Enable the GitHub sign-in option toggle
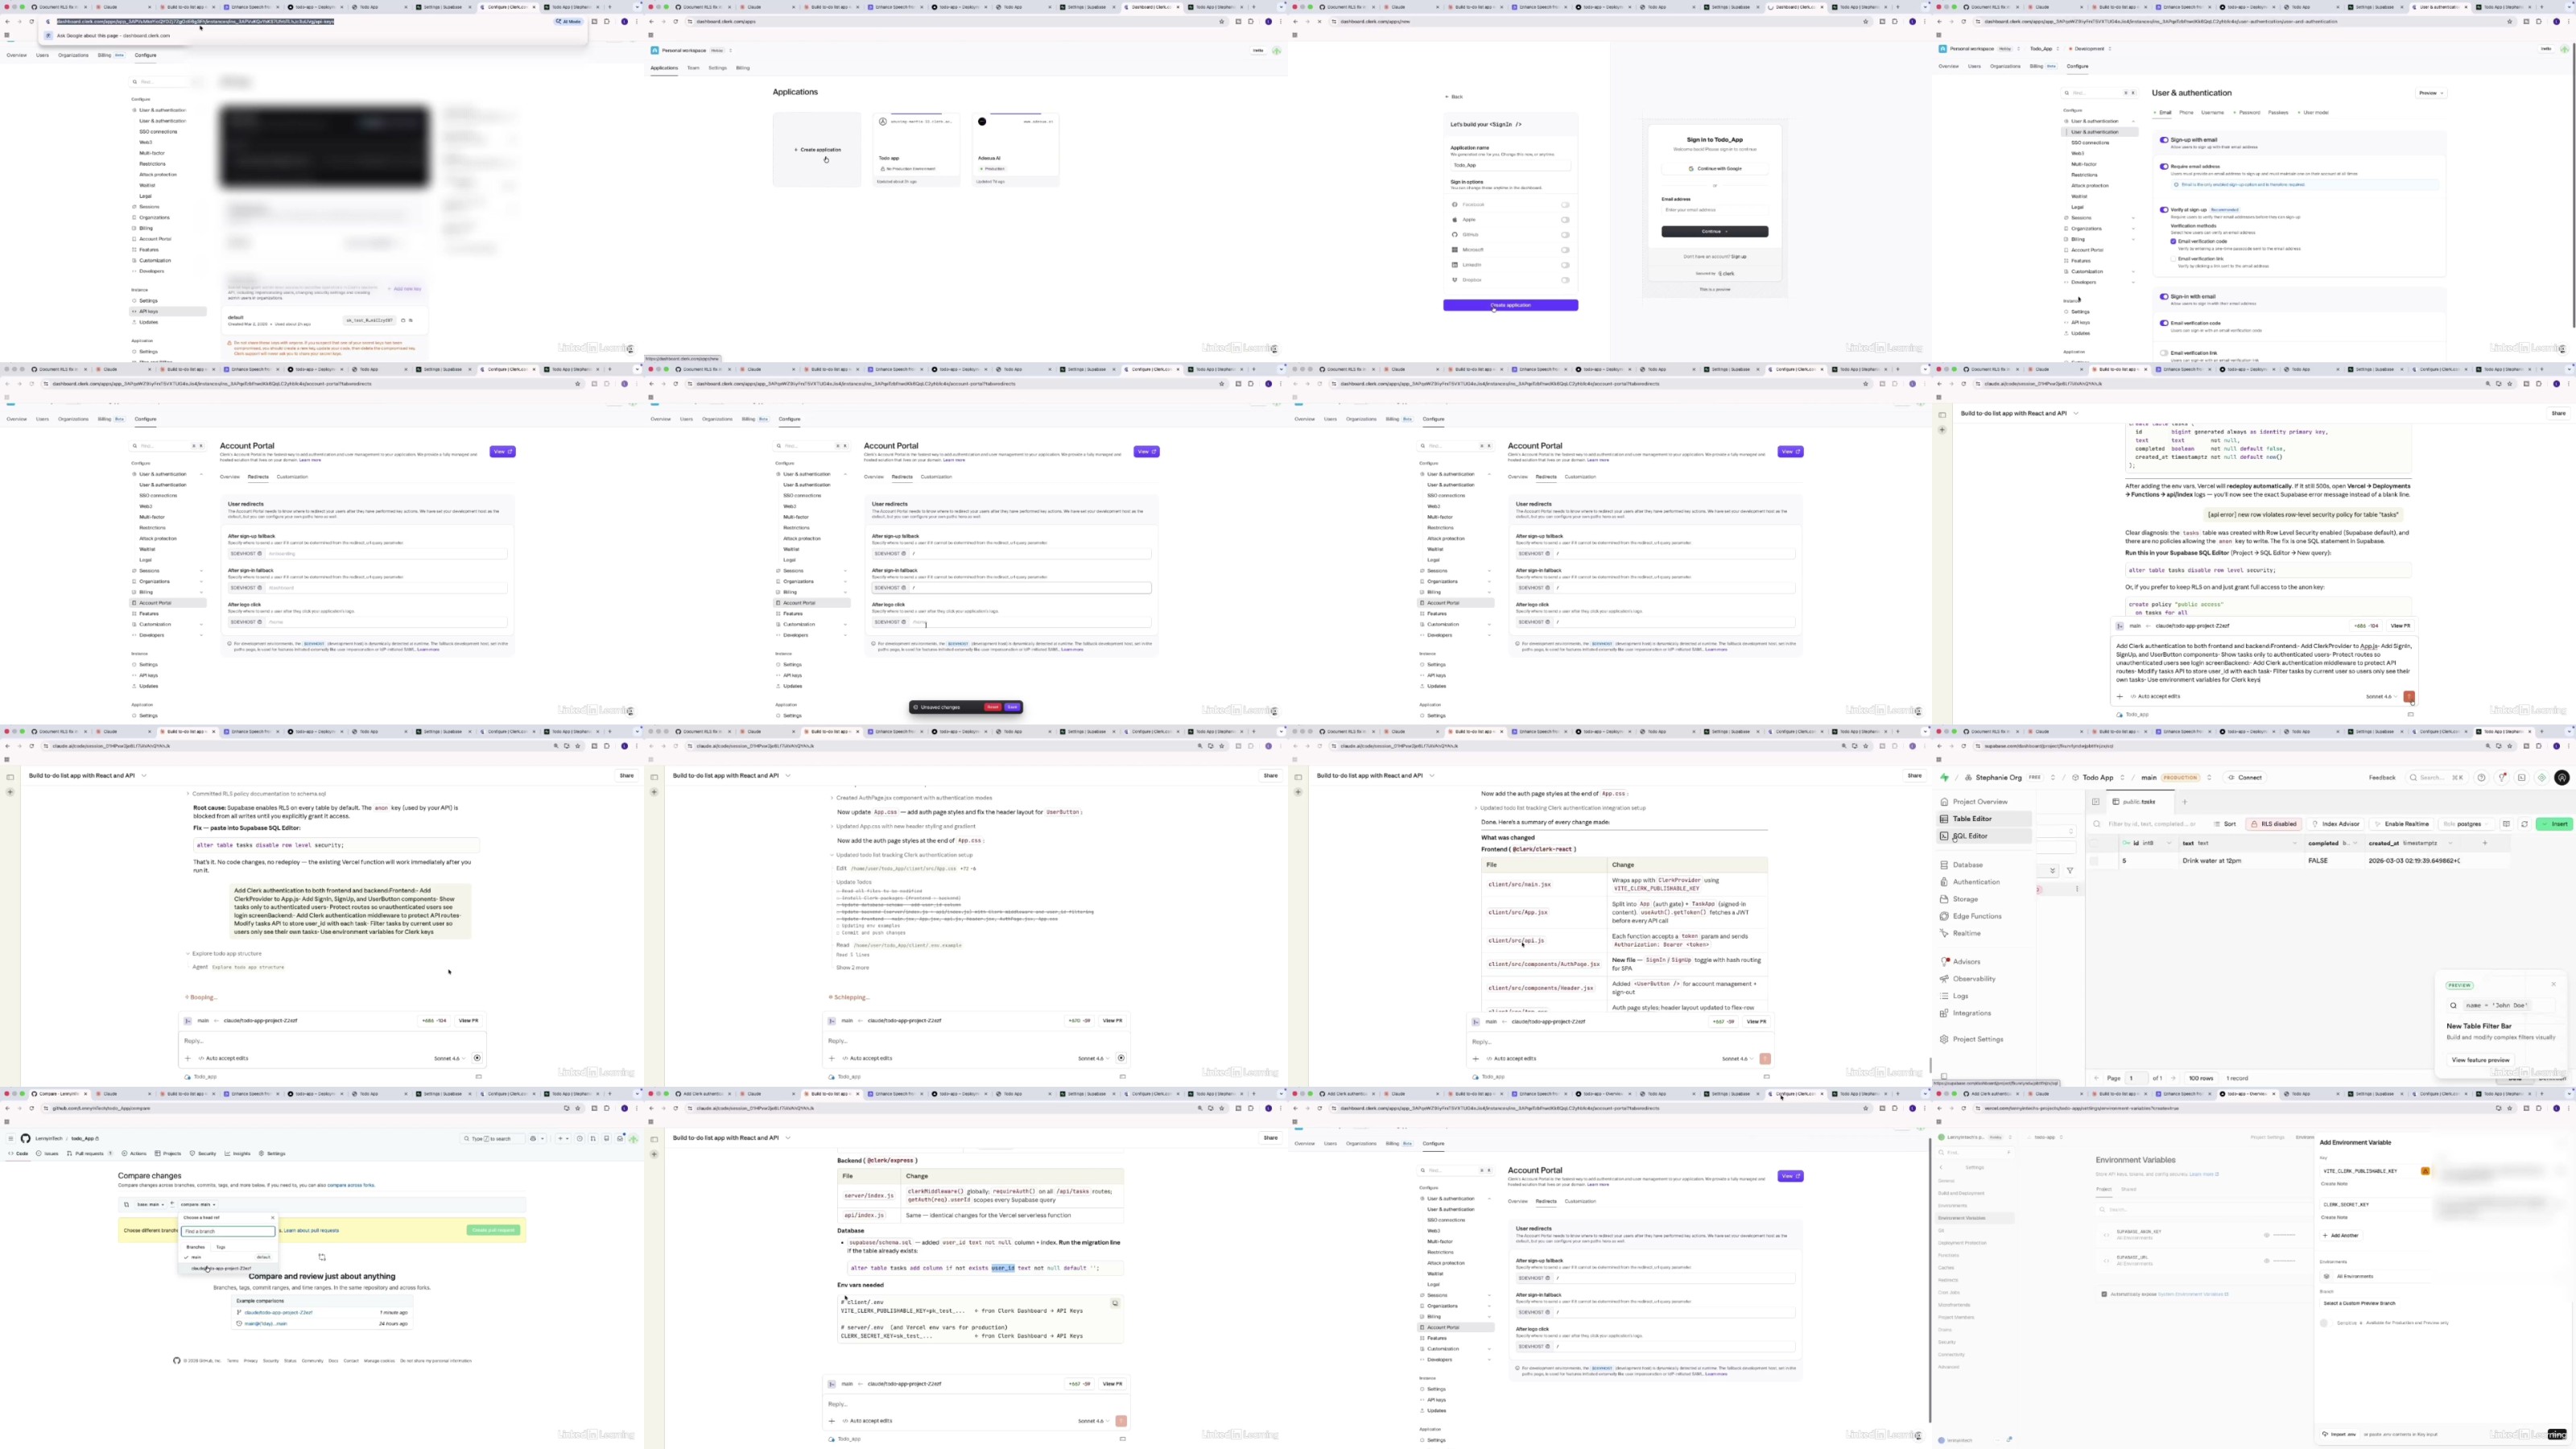 tap(1565, 234)
